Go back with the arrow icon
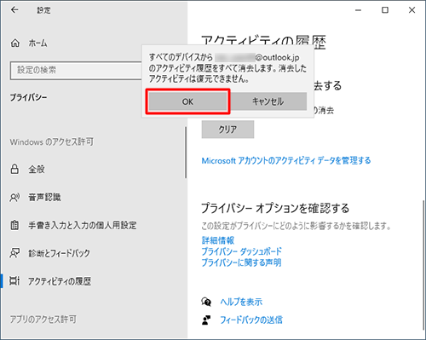Image resolution: width=426 pixels, height=340 pixels. [14, 10]
